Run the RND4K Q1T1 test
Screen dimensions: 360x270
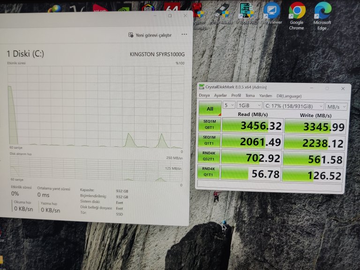coord(209,172)
